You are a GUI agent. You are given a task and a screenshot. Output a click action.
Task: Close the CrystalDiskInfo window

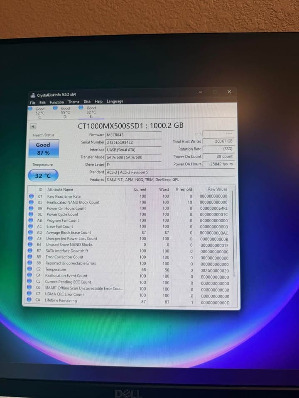229,92
